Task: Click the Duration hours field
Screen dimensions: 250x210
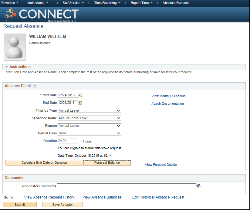Action: tap(68, 141)
